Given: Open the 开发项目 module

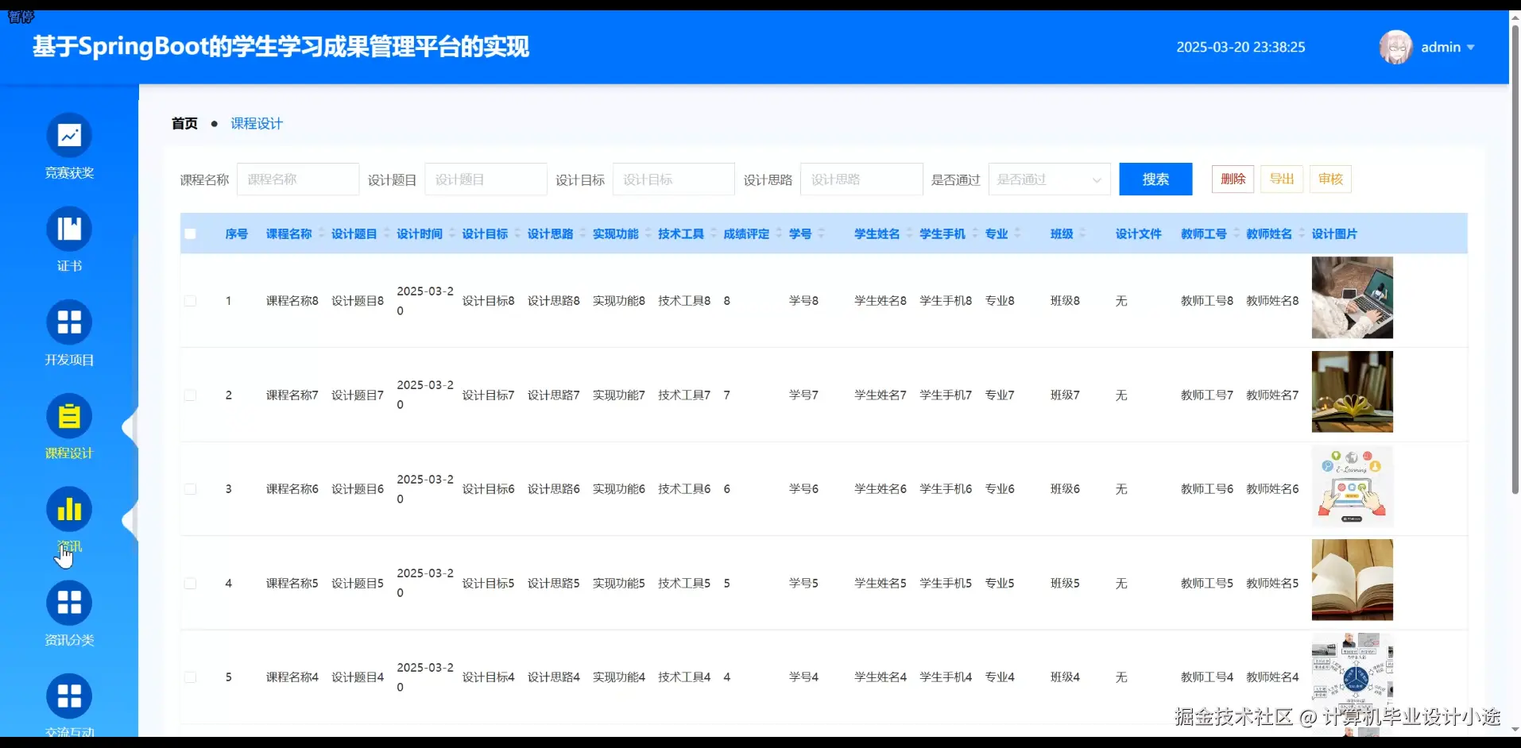Looking at the screenshot, I should click(69, 332).
